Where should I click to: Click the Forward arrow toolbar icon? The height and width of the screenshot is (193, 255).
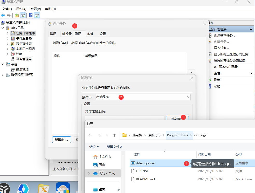(9, 16)
